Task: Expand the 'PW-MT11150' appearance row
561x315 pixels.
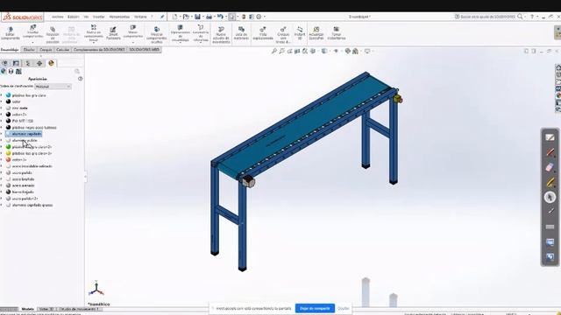Action: pyautogui.click(x=2, y=121)
